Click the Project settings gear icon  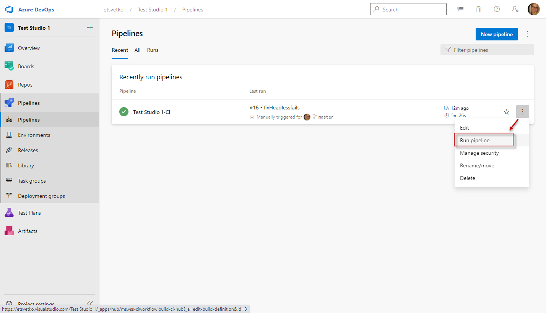(9, 304)
